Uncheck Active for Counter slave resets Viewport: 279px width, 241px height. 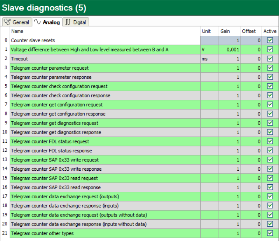(x=270, y=41)
